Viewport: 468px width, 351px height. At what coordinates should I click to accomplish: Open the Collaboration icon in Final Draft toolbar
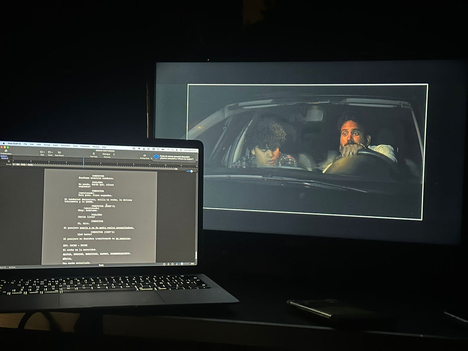6,152
